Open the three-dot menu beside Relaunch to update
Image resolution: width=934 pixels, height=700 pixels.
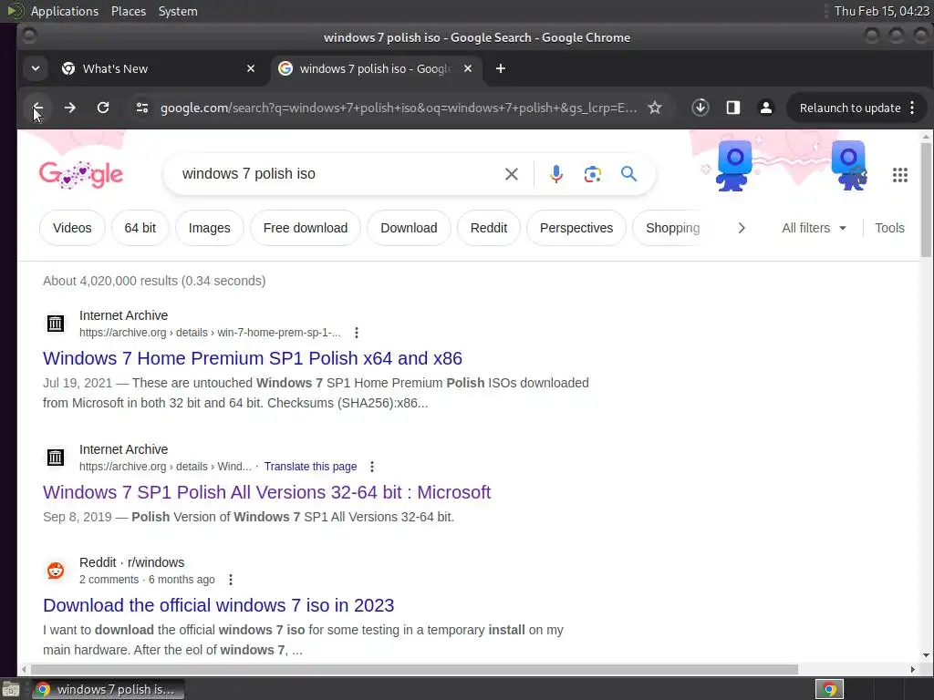(x=912, y=108)
